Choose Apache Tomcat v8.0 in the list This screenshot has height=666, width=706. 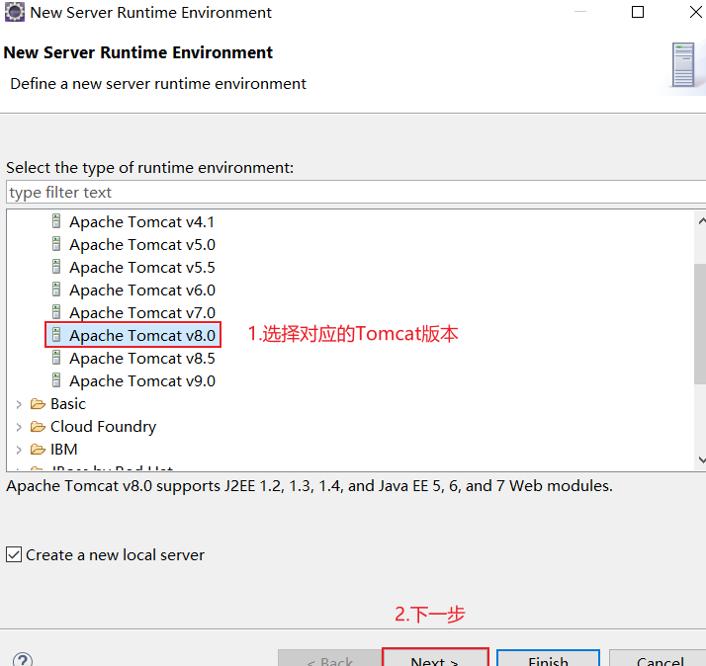click(142, 336)
